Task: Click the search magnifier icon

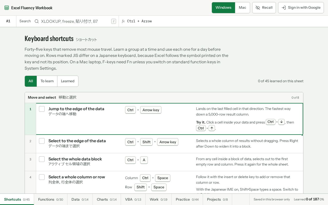Action: coord(37,21)
